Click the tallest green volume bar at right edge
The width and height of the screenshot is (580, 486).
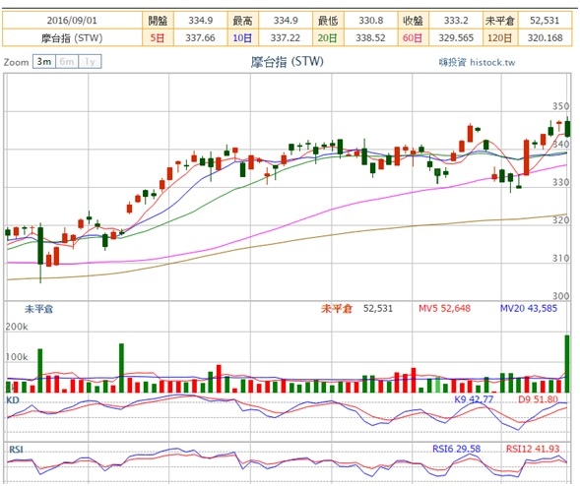(566, 364)
